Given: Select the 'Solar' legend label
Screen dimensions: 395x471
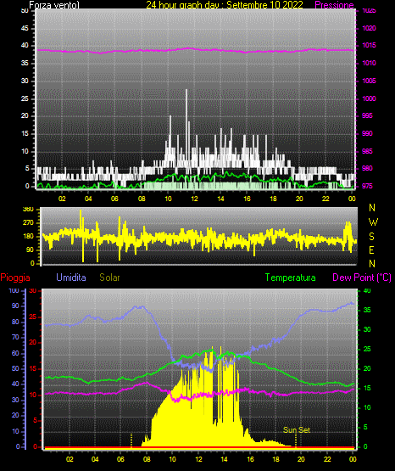Looking at the screenshot, I should pyautogui.click(x=110, y=278).
